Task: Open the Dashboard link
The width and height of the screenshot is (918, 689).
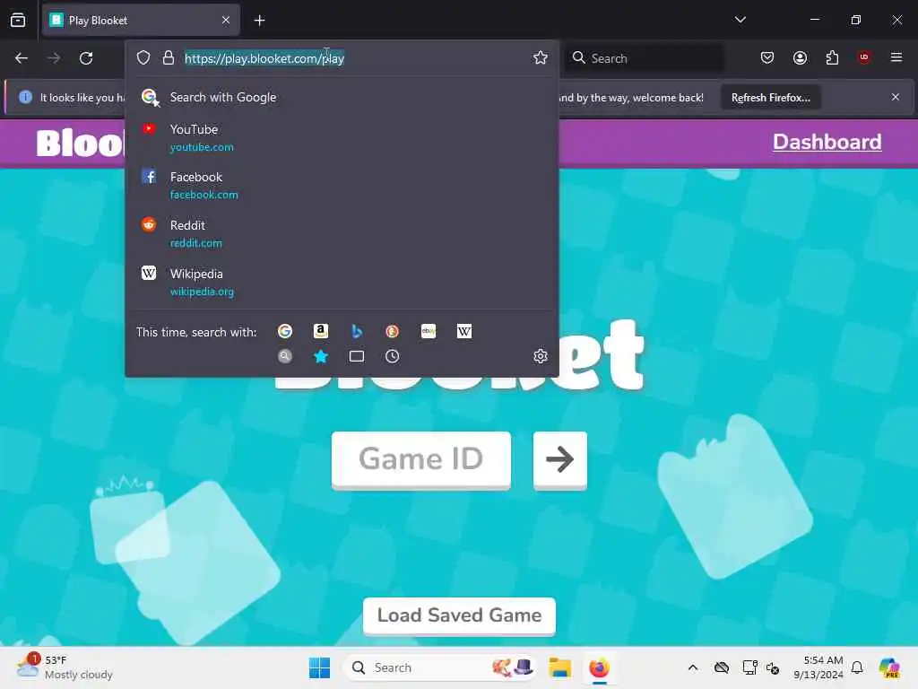Action: tap(827, 142)
